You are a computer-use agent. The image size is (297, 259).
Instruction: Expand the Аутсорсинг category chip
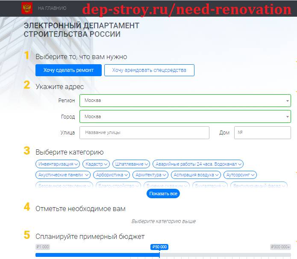[x=240, y=175]
